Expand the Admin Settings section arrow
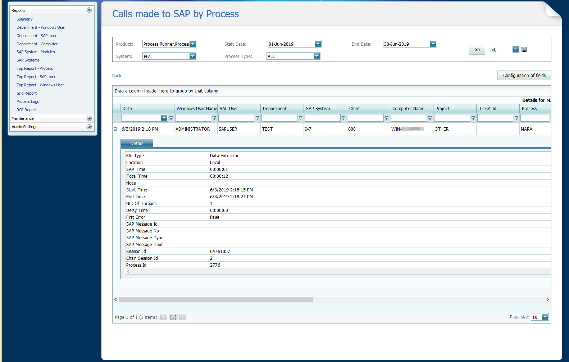The image size is (569, 362). click(x=89, y=127)
